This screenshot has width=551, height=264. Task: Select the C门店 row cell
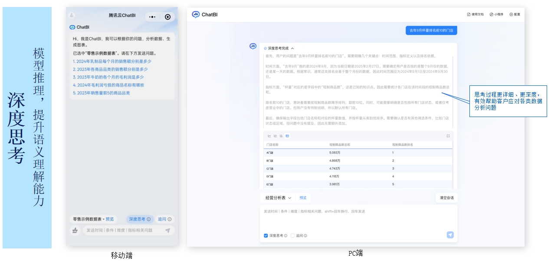[x=270, y=168]
